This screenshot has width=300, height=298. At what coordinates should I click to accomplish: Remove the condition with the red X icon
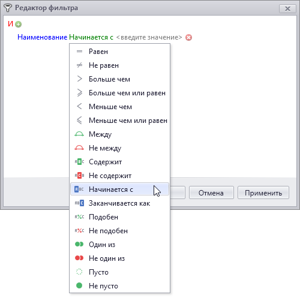coord(188,37)
